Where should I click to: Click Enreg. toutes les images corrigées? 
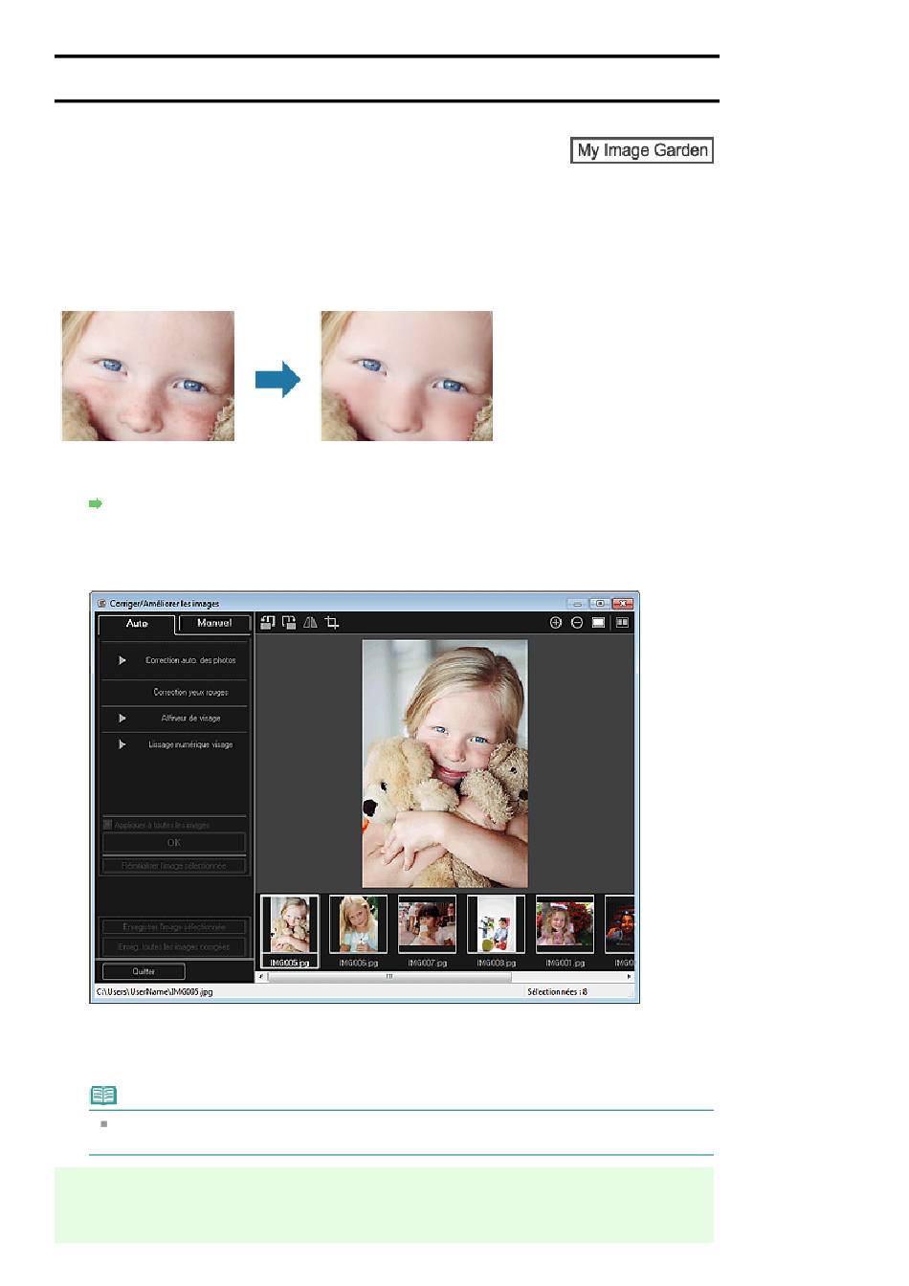[174, 947]
